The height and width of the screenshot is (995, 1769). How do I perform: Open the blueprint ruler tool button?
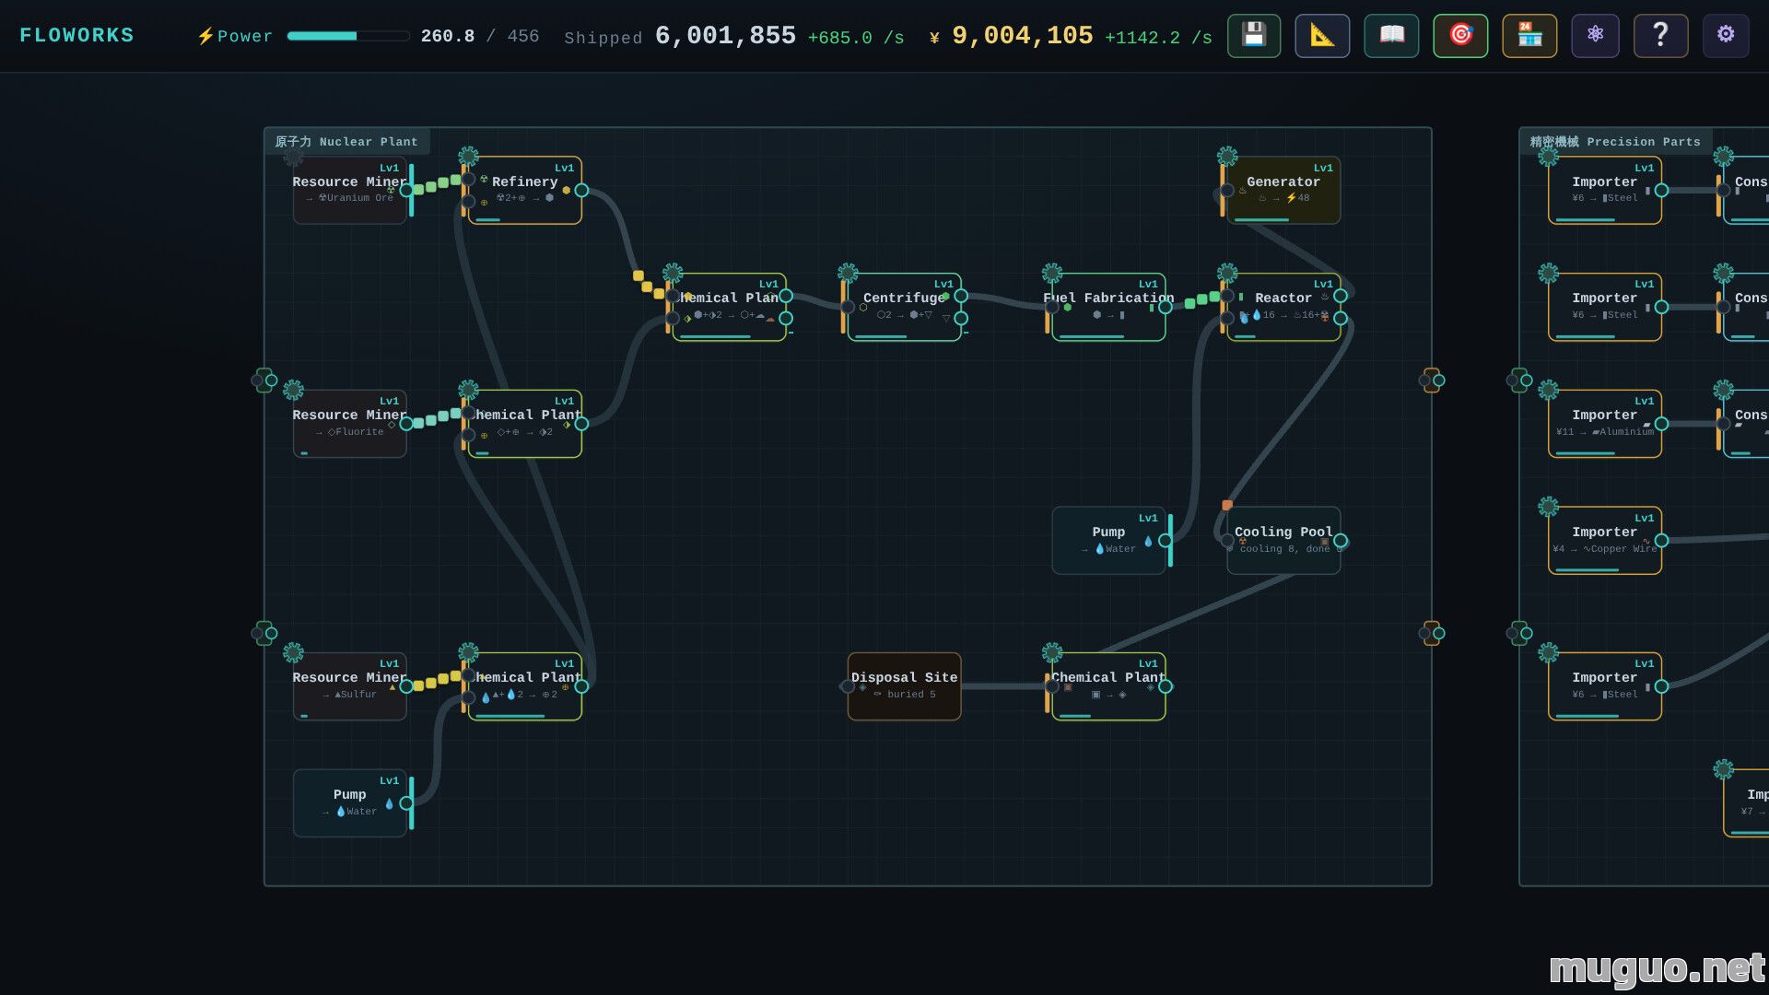click(1322, 36)
